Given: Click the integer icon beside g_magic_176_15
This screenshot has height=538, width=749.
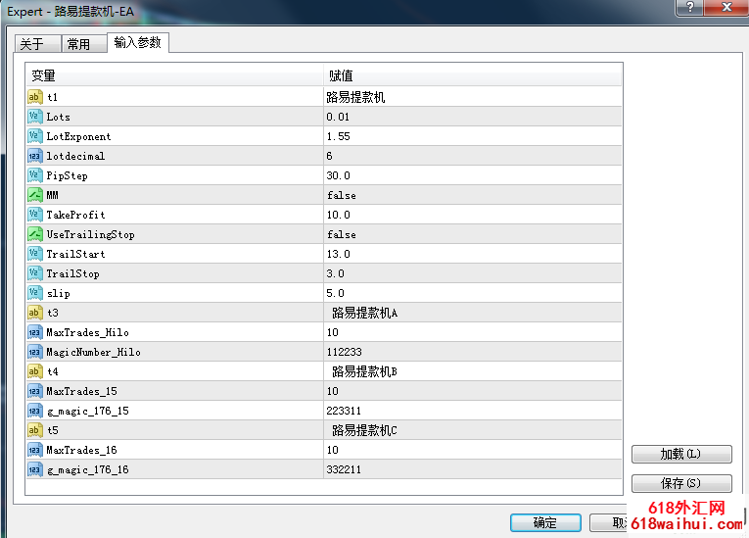Looking at the screenshot, I should tap(35, 411).
